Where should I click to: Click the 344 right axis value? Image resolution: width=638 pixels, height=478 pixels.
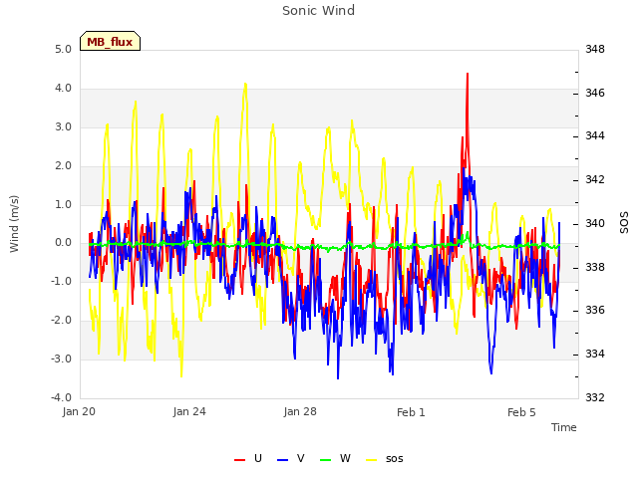(x=595, y=135)
